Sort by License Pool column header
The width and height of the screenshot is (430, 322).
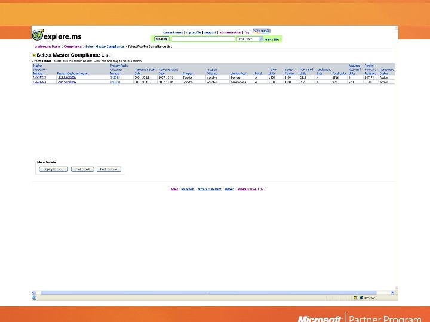coord(238,73)
